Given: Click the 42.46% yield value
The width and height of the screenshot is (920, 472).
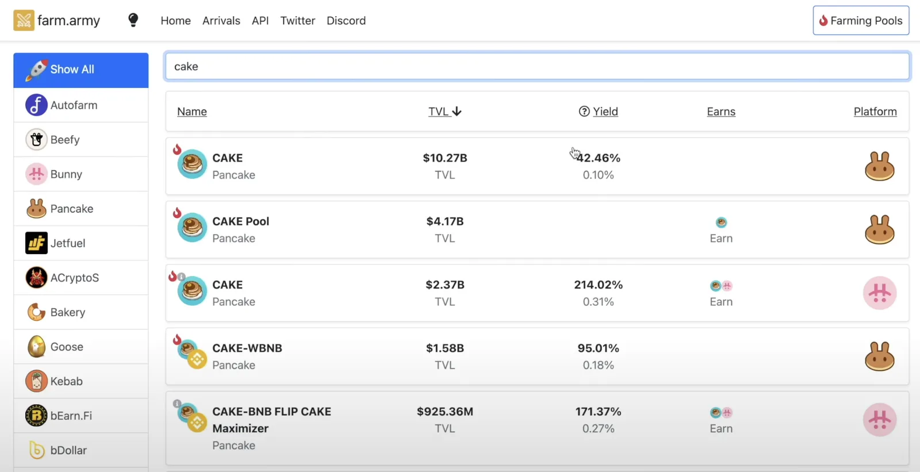Looking at the screenshot, I should tap(599, 158).
